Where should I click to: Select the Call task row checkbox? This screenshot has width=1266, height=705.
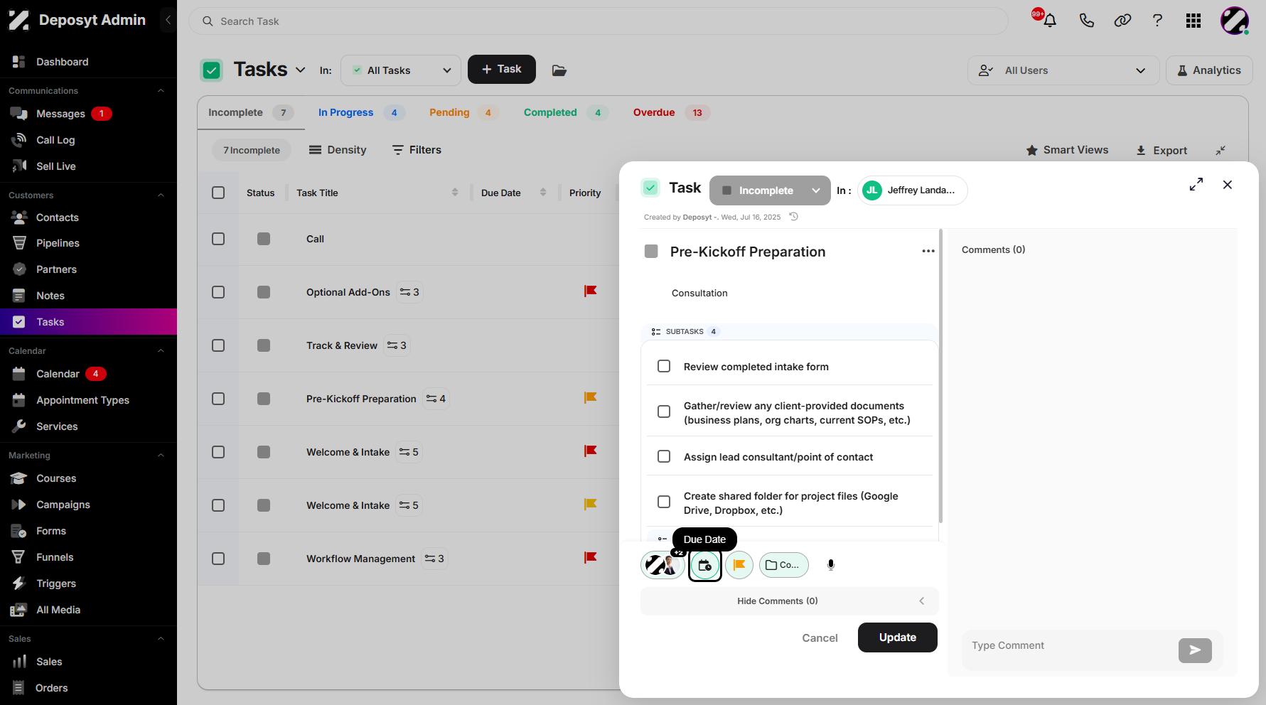pos(218,239)
